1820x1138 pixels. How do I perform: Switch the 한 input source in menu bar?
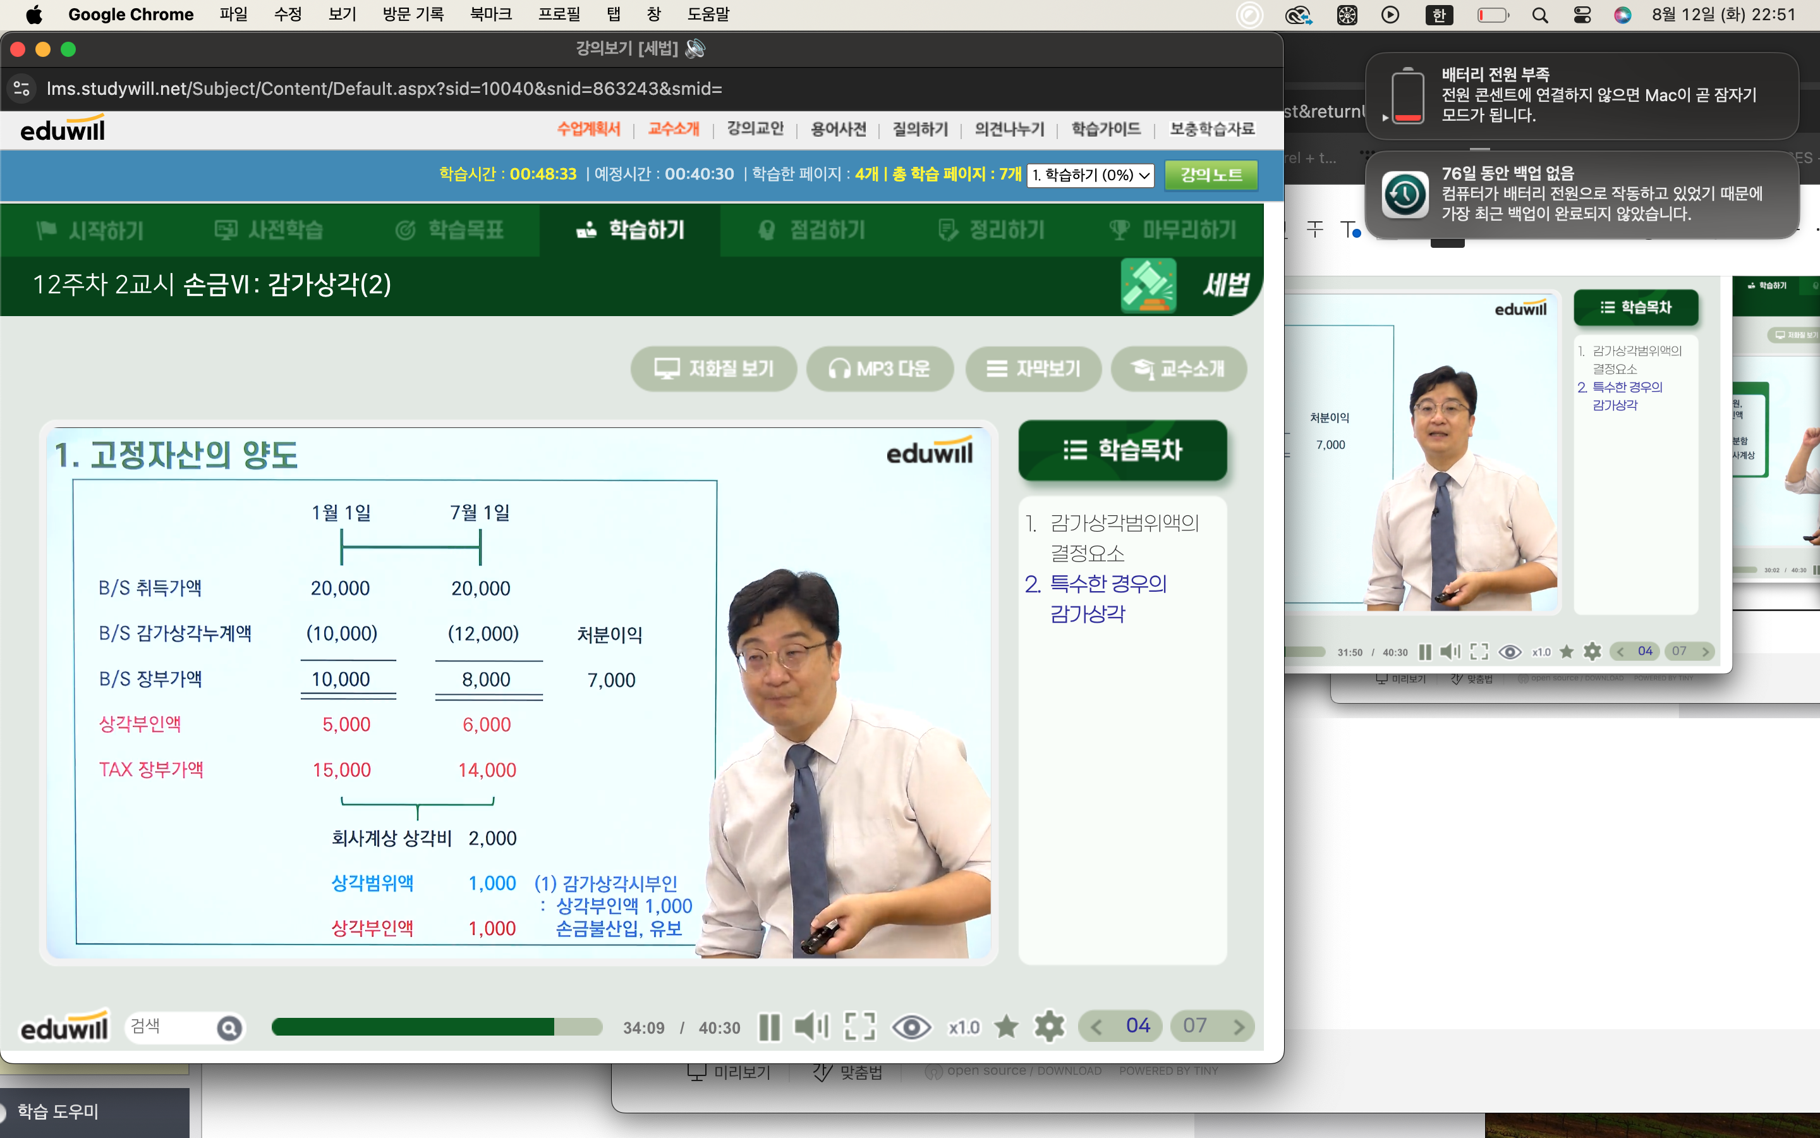[1439, 15]
